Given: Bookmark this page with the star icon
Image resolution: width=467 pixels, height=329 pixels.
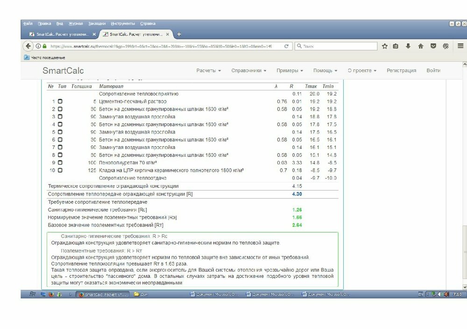Looking at the screenshot, I should point(385,46).
